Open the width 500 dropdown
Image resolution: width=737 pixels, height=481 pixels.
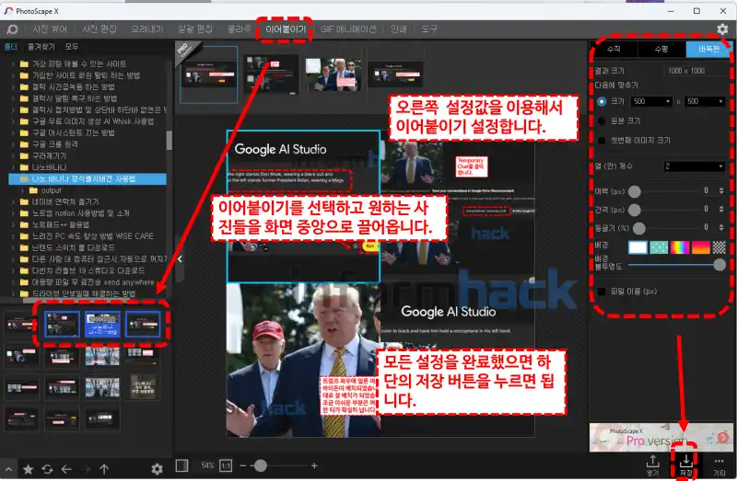[651, 101]
